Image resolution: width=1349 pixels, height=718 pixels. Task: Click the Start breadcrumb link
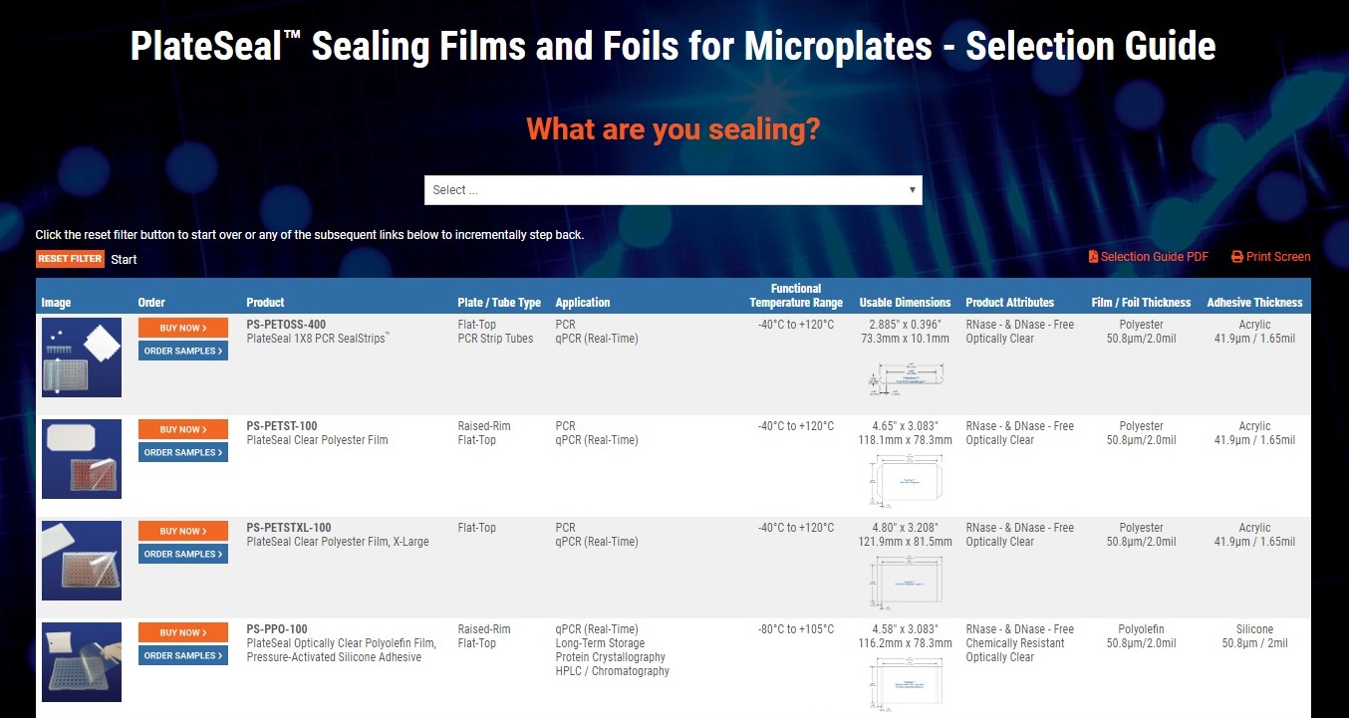124,260
